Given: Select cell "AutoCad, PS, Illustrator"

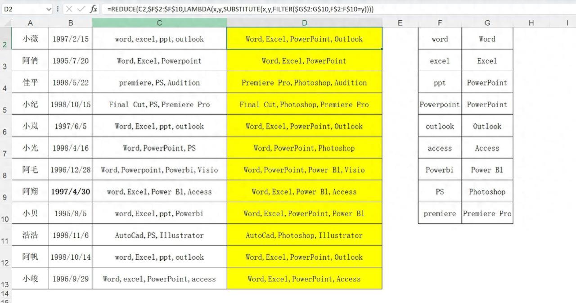Looking at the screenshot, I should (x=160, y=235).
